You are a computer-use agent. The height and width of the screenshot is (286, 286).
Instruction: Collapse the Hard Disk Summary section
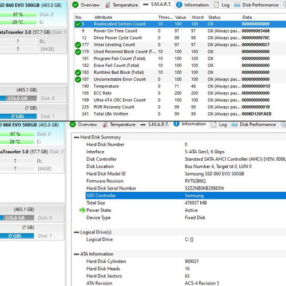click(76, 137)
